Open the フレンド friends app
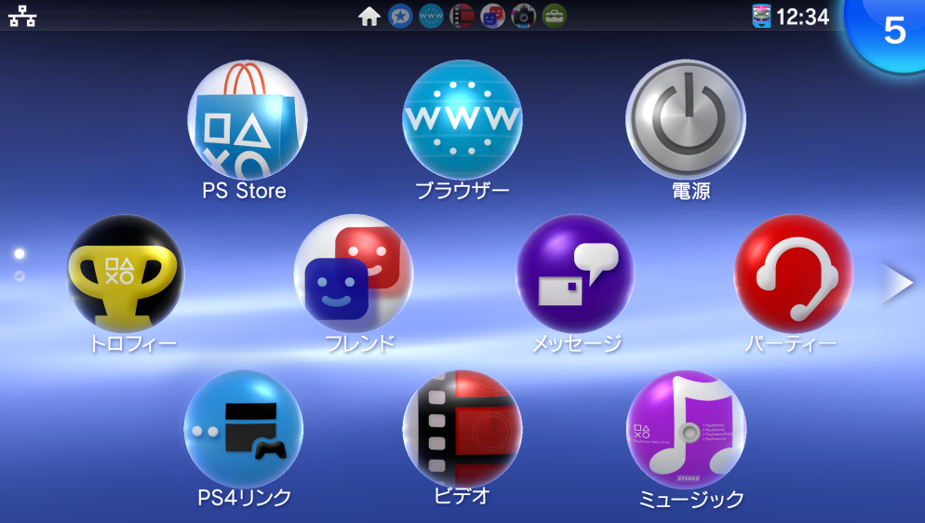 pos(354,274)
